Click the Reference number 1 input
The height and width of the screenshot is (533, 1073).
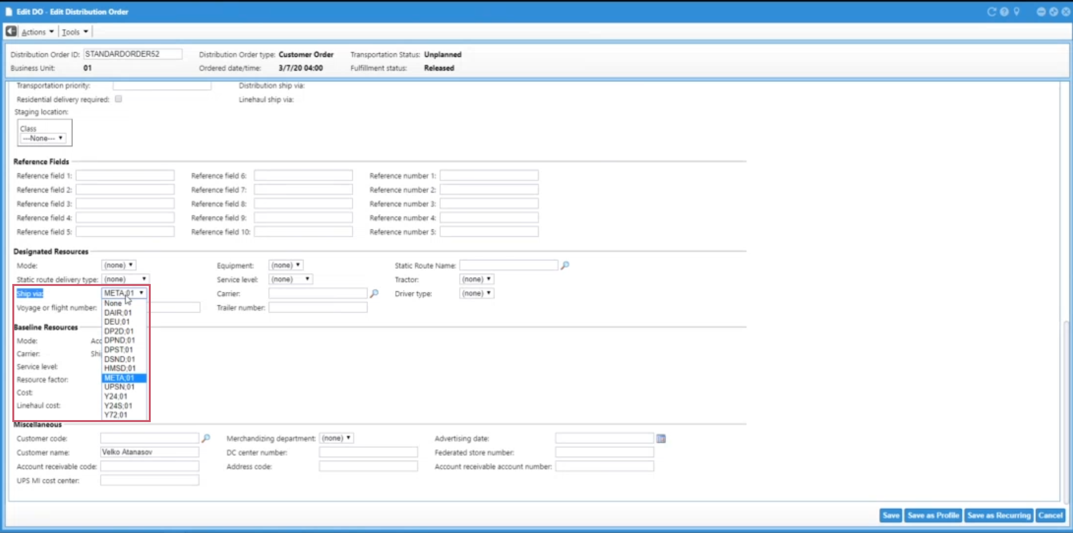click(x=489, y=176)
